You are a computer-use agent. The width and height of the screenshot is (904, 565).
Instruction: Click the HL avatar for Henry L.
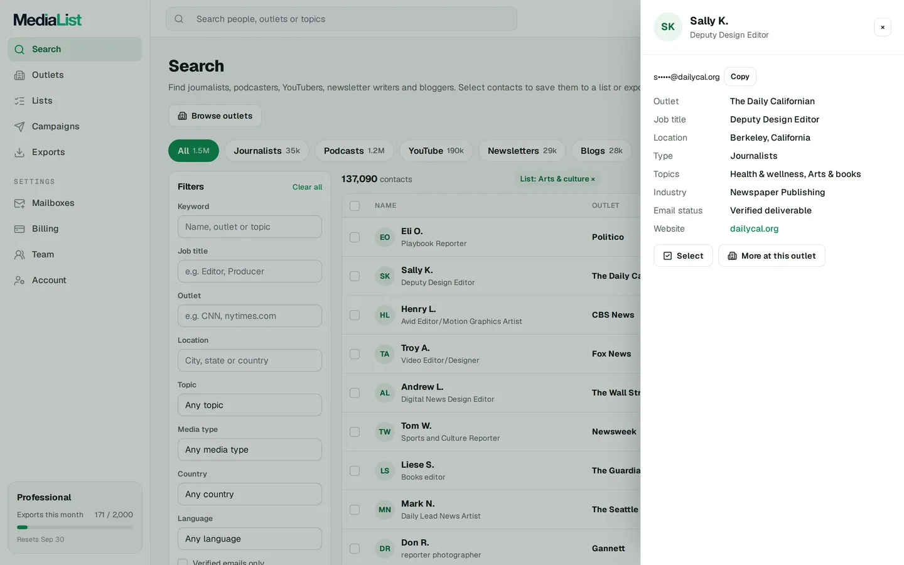tap(385, 315)
